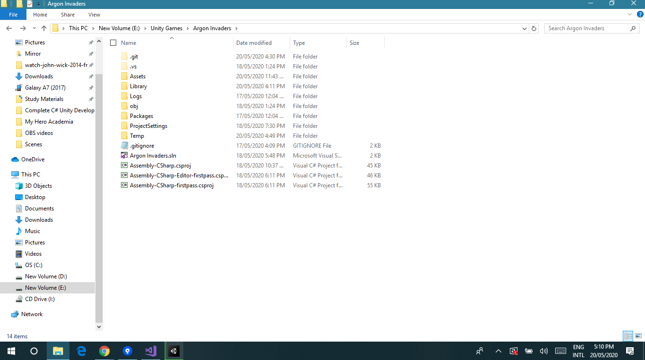Go up one folder level arrow
This screenshot has height=360, width=645.
click(x=44, y=28)
